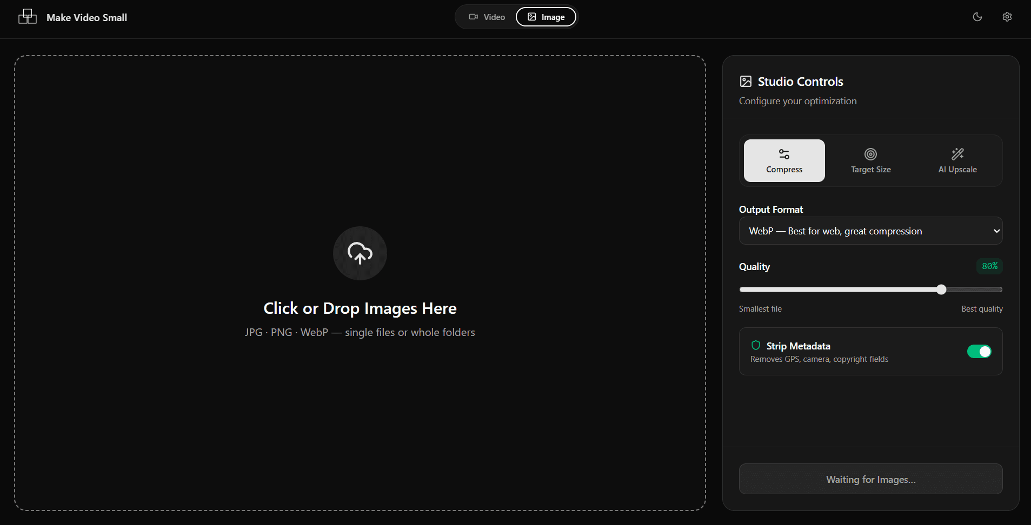The image size is (1031, 525).
Task: Switch to the Video tab
Action: (487, 17)
